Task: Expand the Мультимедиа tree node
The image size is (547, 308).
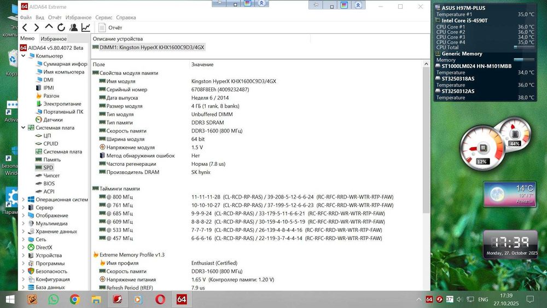Action: click(x=24, y=224)
